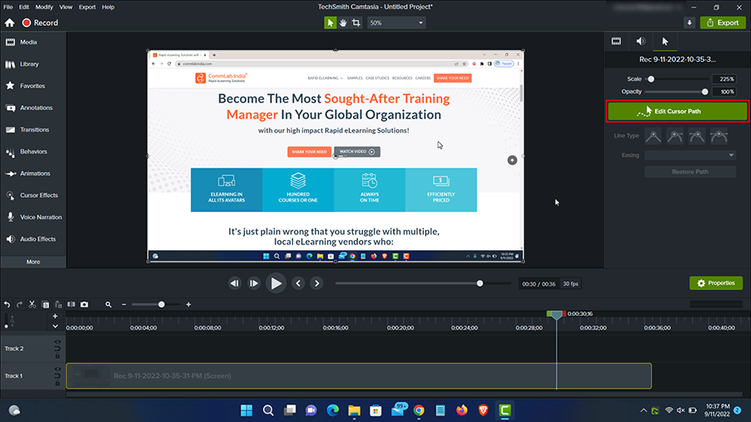Paste media from the clipboard
The height and width of the screenshot is (422, 751).
pos(58,304)
